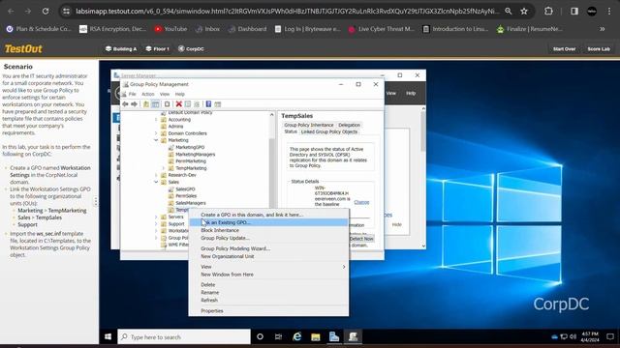
Task: Click the Cortana circle on the taskbar
Action: pyautogui.click(x=260, y=337)
